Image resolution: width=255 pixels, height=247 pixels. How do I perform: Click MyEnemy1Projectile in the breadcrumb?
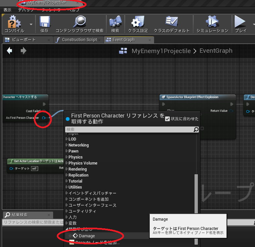pos(161,51)
